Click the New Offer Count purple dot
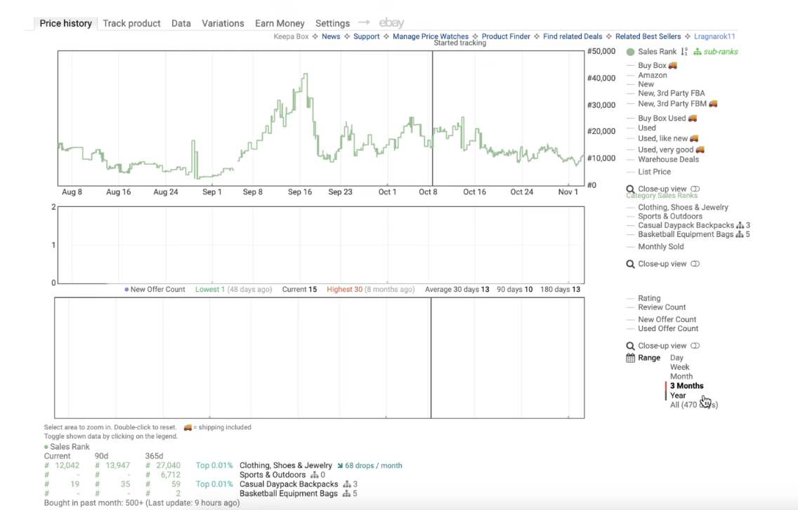Image resolution: width=798 pixels, height=510 pixels. pyautogui.click(x=126, y=290)
